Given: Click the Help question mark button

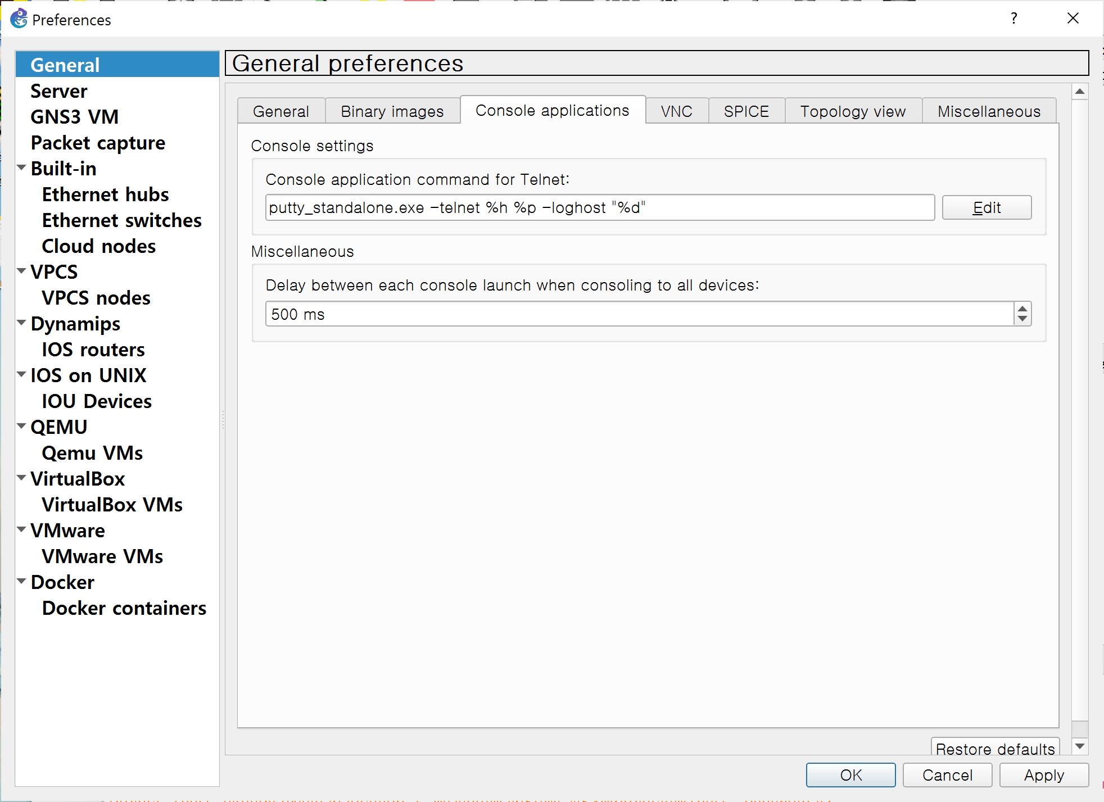Looking at the screenshot, I should pos(1013,19).
